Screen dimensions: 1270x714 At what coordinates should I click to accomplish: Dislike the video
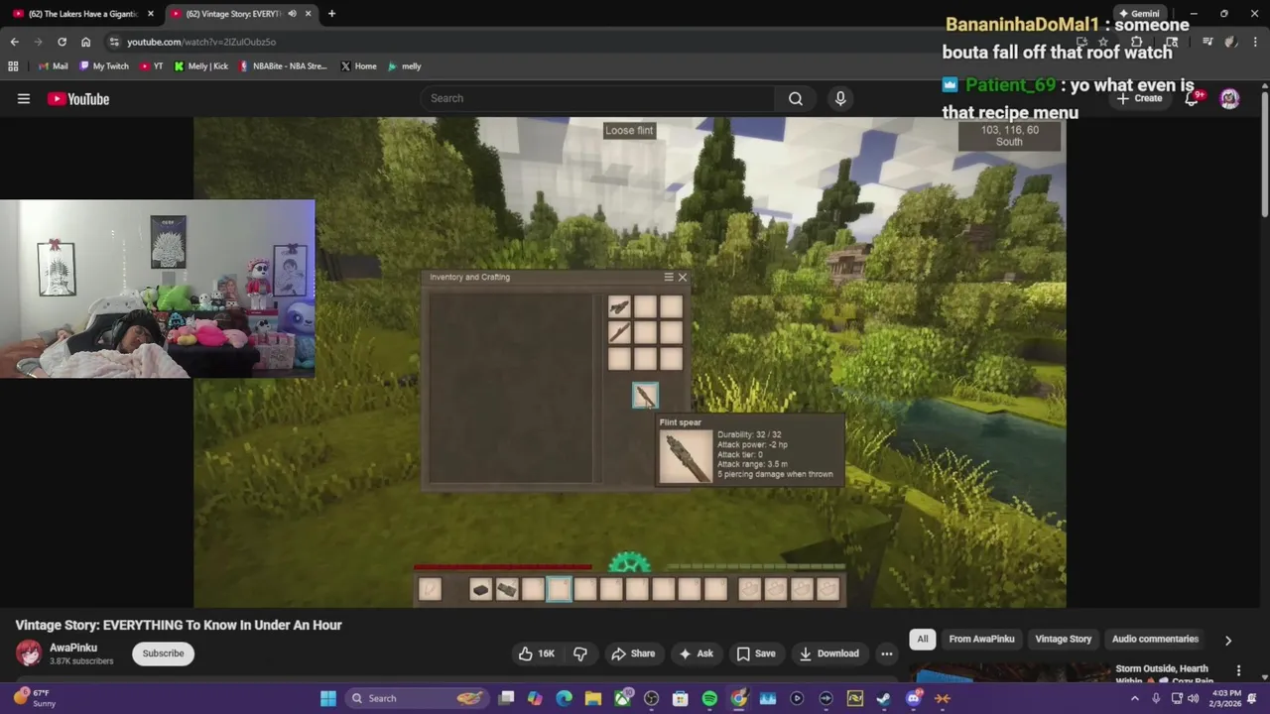580,654
